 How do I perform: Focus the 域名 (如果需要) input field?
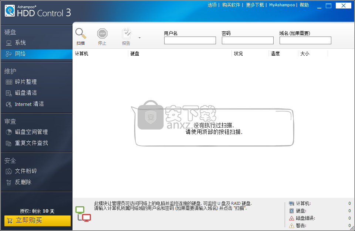point(305,41)
